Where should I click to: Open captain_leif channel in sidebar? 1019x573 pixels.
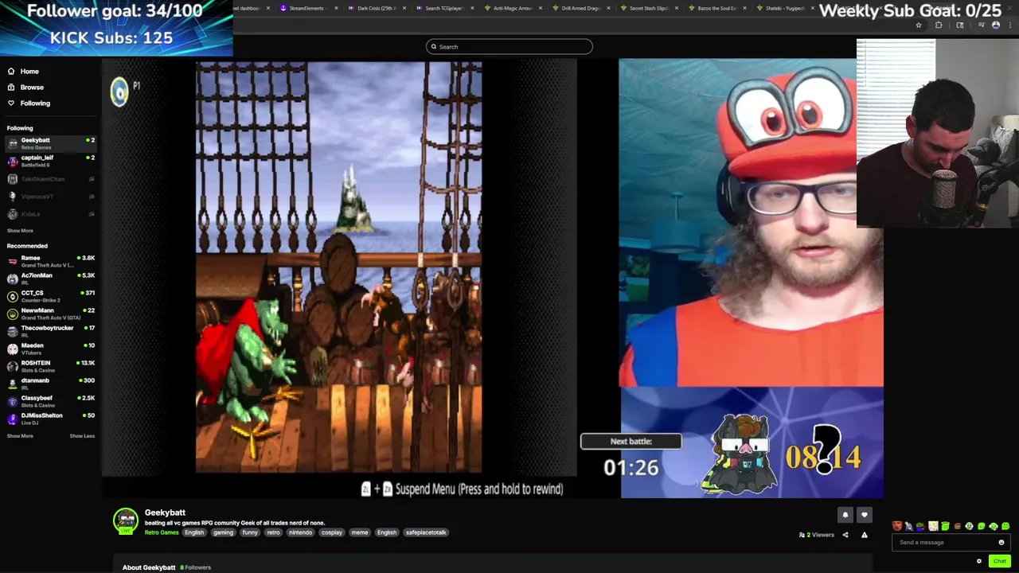(50, 161)
